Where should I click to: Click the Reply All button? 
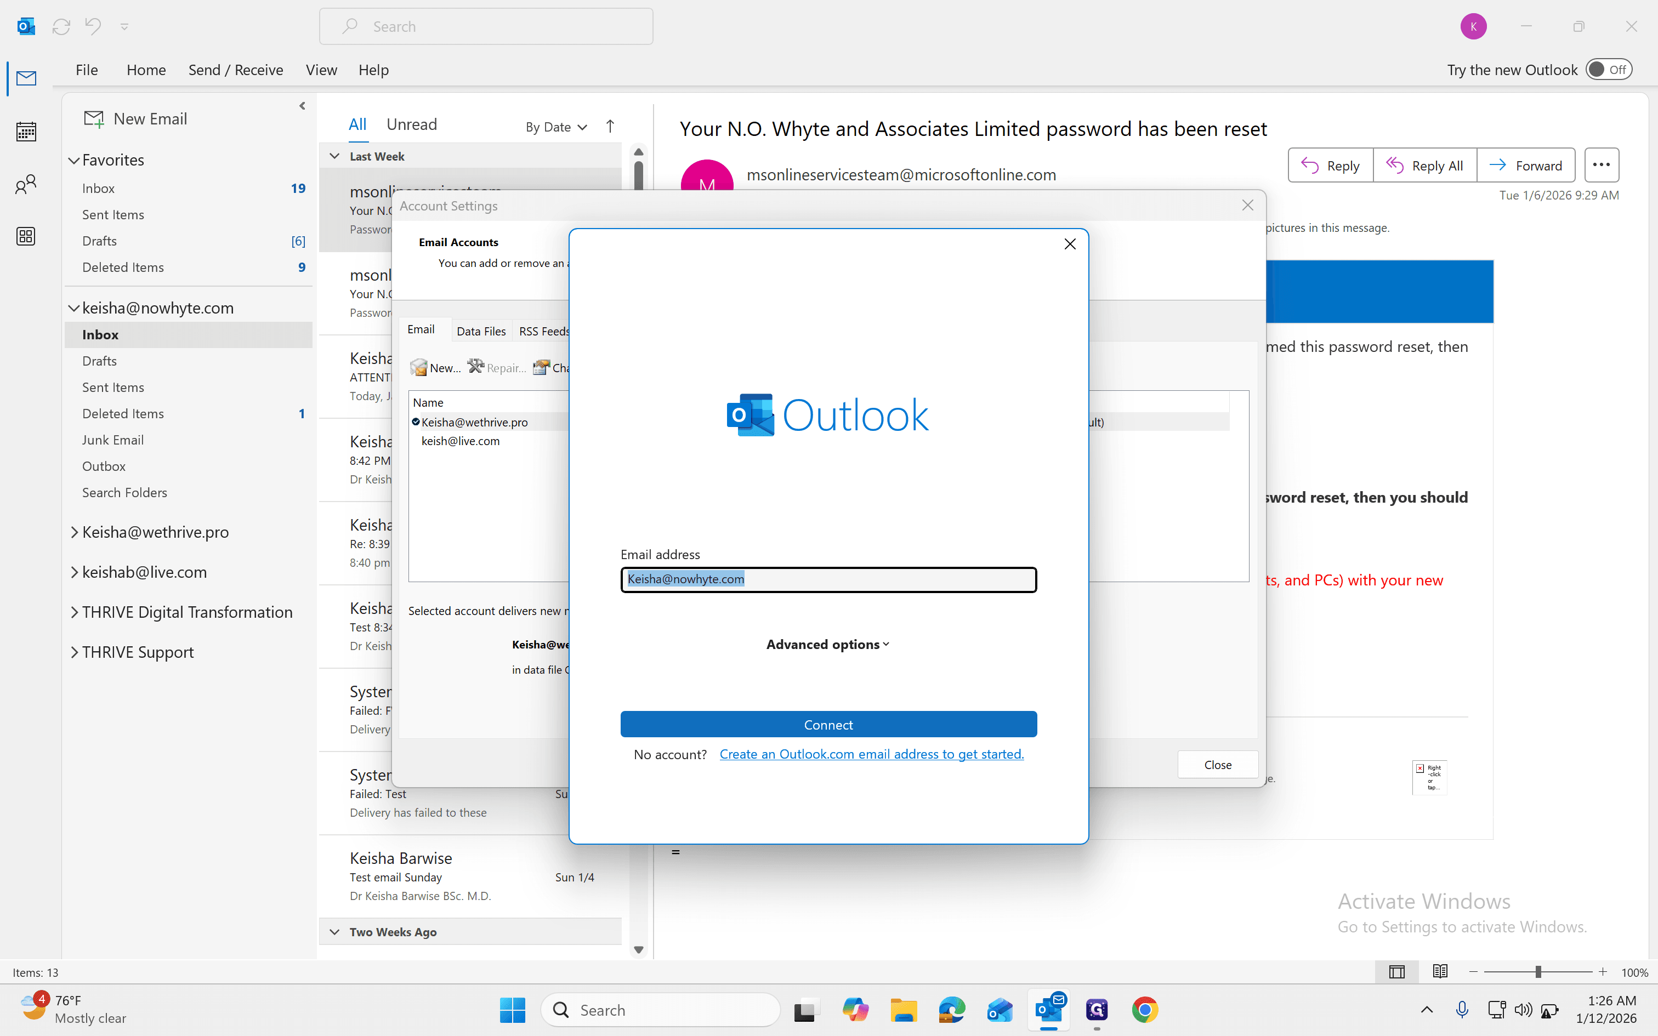pyautogui.click(x=1424, y=165)
